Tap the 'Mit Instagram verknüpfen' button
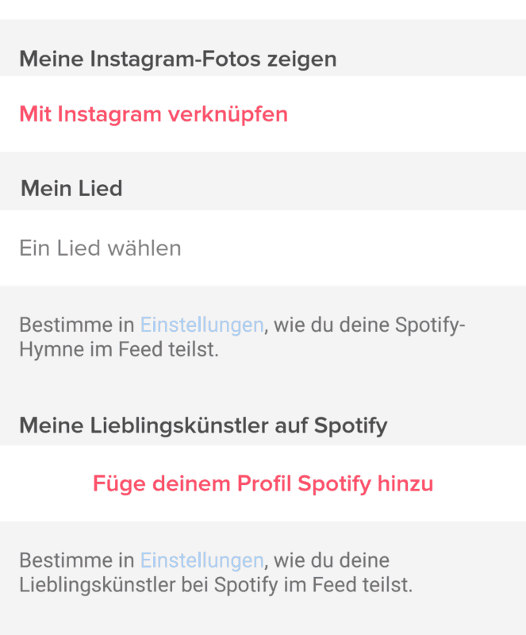Image resolution: width=526 pixels, height=635 pixels. (x=153, y=114)
